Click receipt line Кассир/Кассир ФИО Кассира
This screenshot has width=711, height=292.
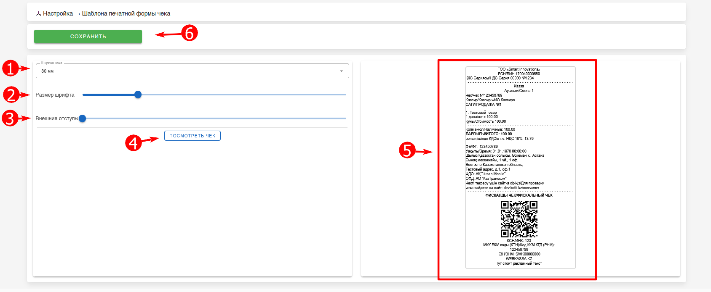[x=490, y=100]
